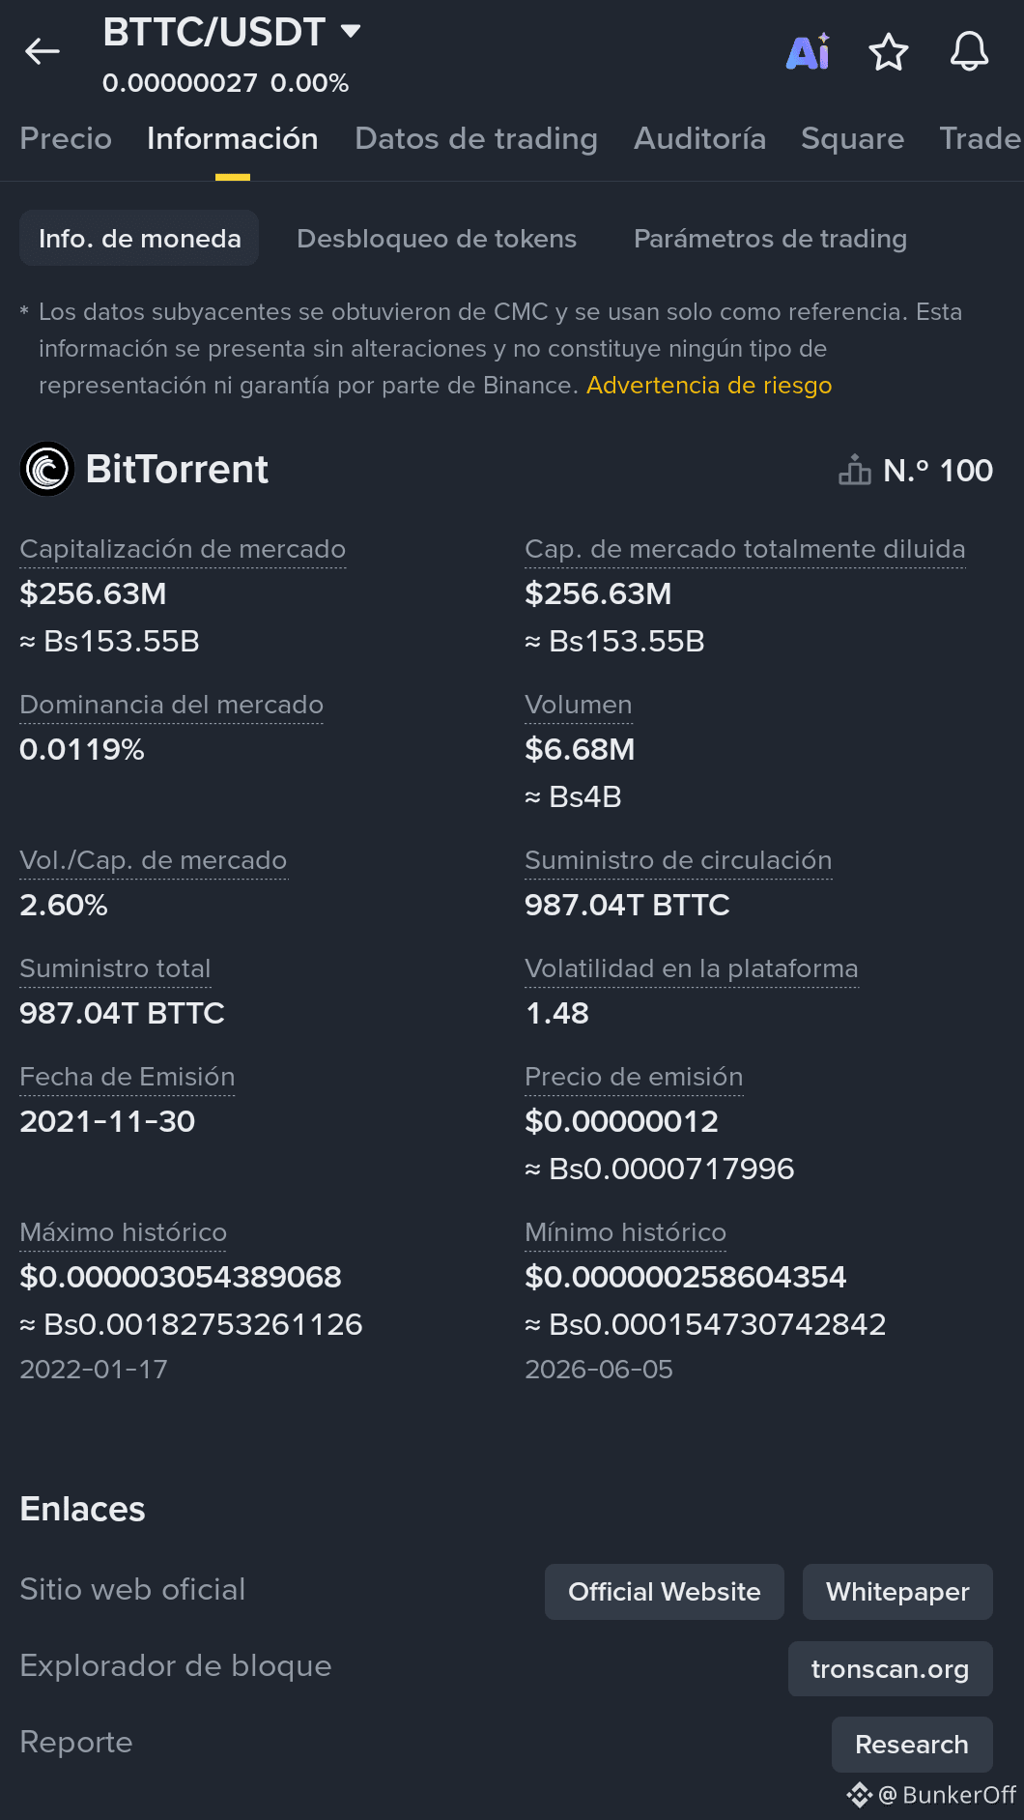Open the price alert bell icon

tap(969, 51)
